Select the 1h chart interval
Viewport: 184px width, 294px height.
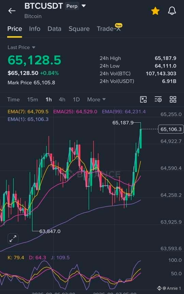click(49, 99)
